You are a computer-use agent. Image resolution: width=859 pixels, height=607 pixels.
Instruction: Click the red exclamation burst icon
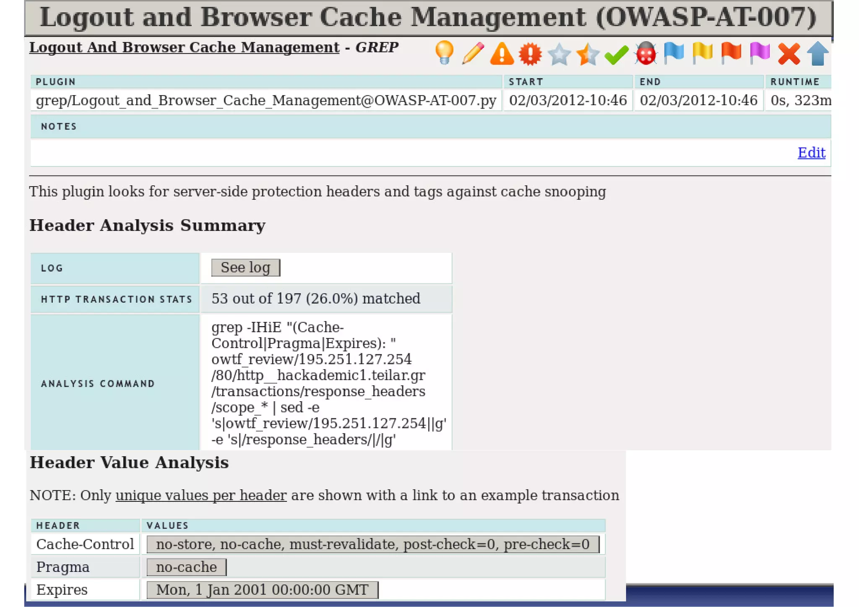pyautogui.click(x=530, y=54)
